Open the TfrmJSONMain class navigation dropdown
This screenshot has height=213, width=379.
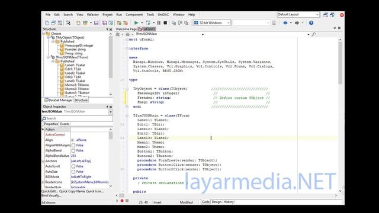point(203,34)
